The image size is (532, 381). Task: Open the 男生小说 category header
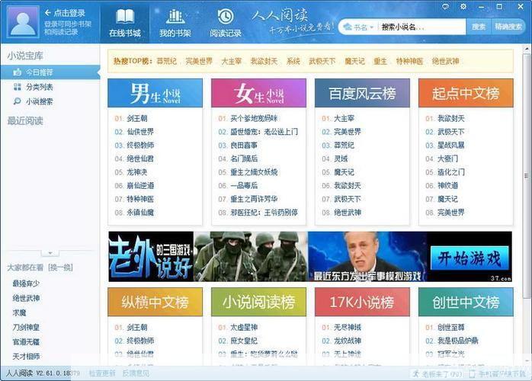point(155,94)
